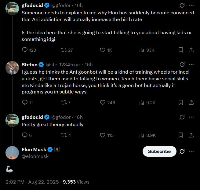Like gfodor's post with 1K likes
Viewport: 200px width, 190px height.
pos(103,50)
